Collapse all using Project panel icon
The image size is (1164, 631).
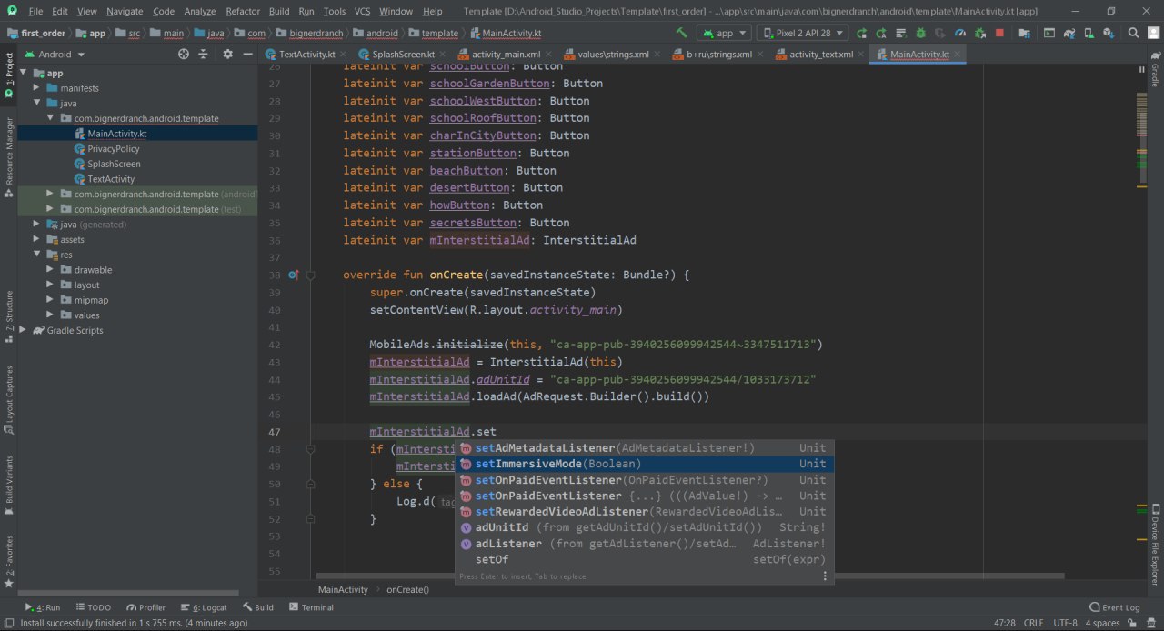click(205, 55)
